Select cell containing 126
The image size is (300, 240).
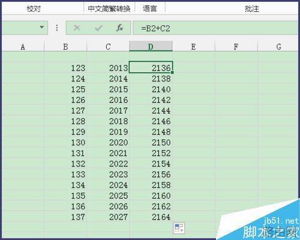pyautogui.click(x=65, y=100)
